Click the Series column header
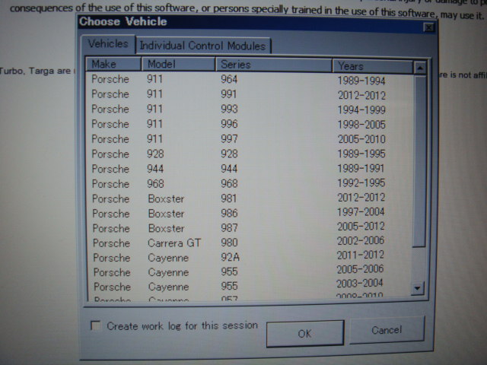Viewport: 487px width, 365px height. 272,65
